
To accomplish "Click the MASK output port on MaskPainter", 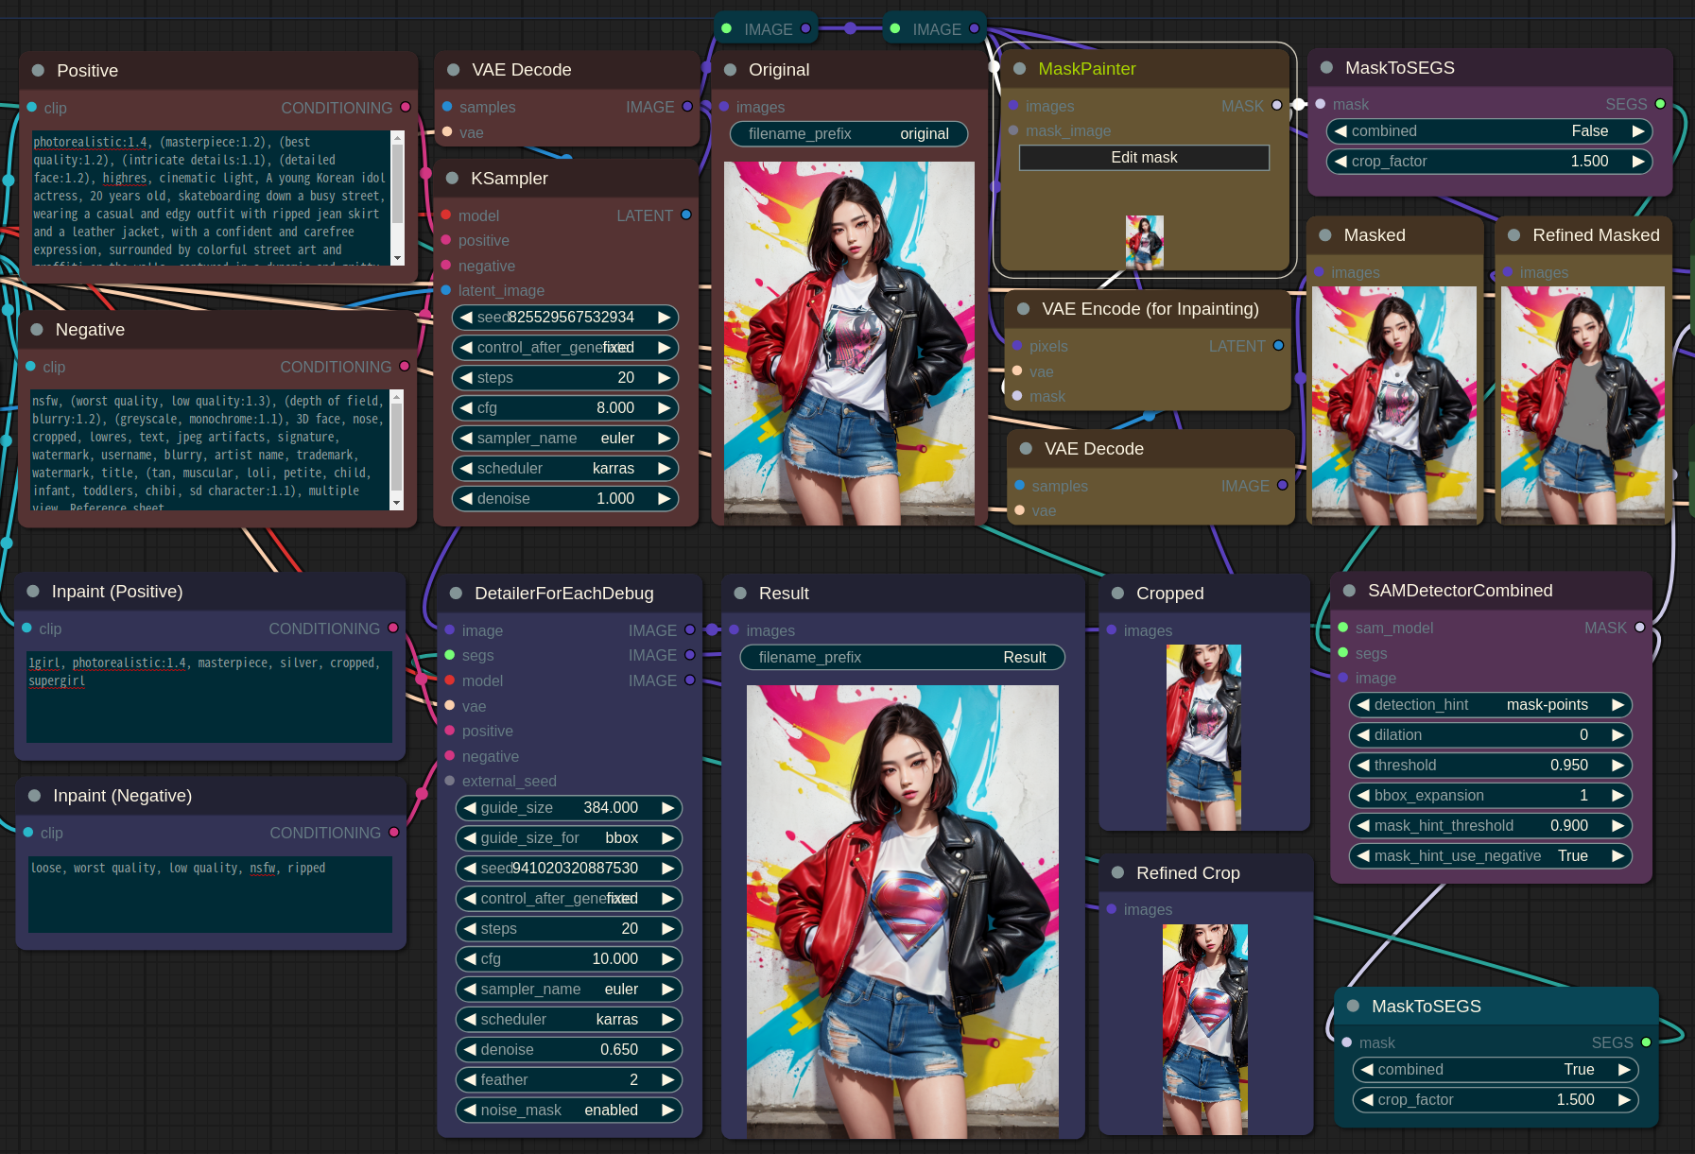I will coord(1277,106).
